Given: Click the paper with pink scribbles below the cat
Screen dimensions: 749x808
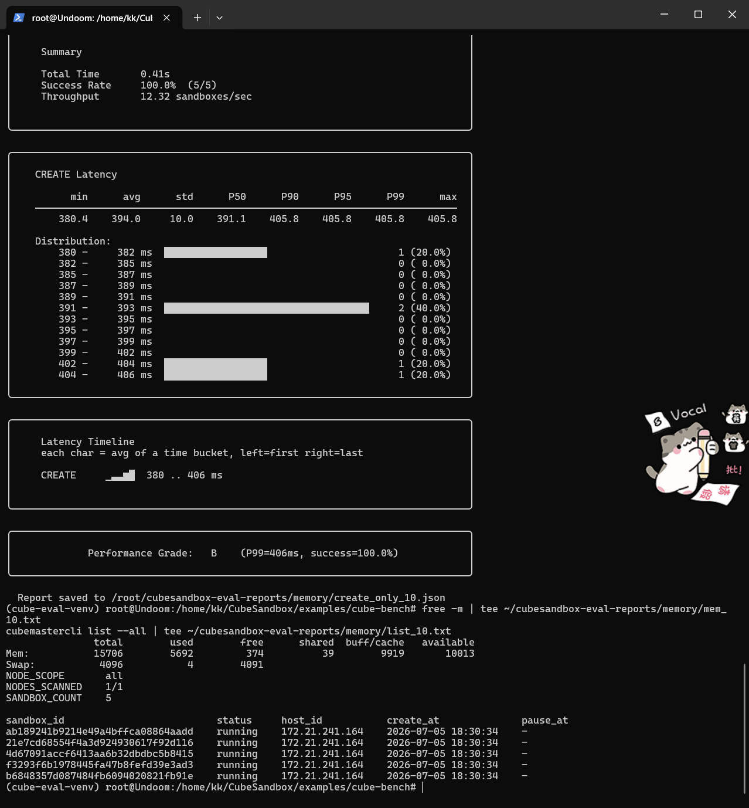Looking at the screenshot, I should [x=715, y=493].
